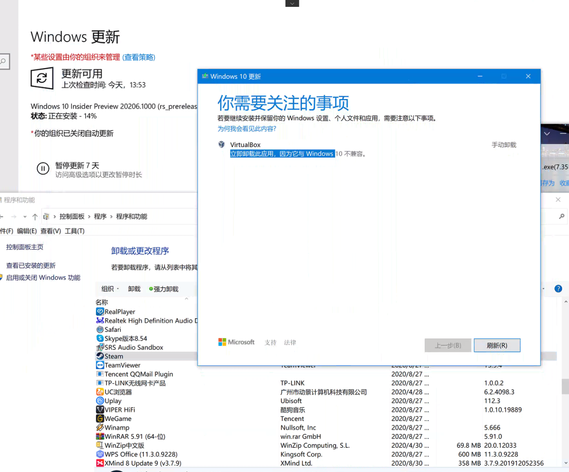Click publisher cell 'Nullsoft, Inc'
The width and height of the screenshot is (569, 472).
(x=298, y=427)
